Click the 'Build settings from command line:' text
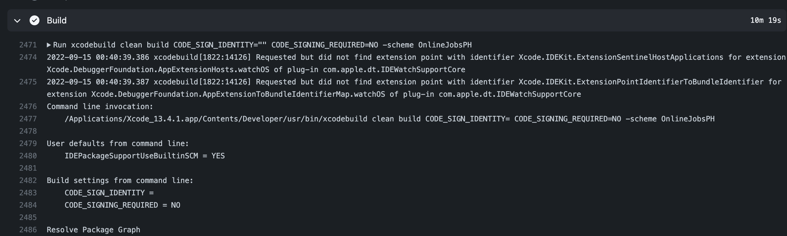Viewport: 787px width, 236px height. (x=120, y=181)
